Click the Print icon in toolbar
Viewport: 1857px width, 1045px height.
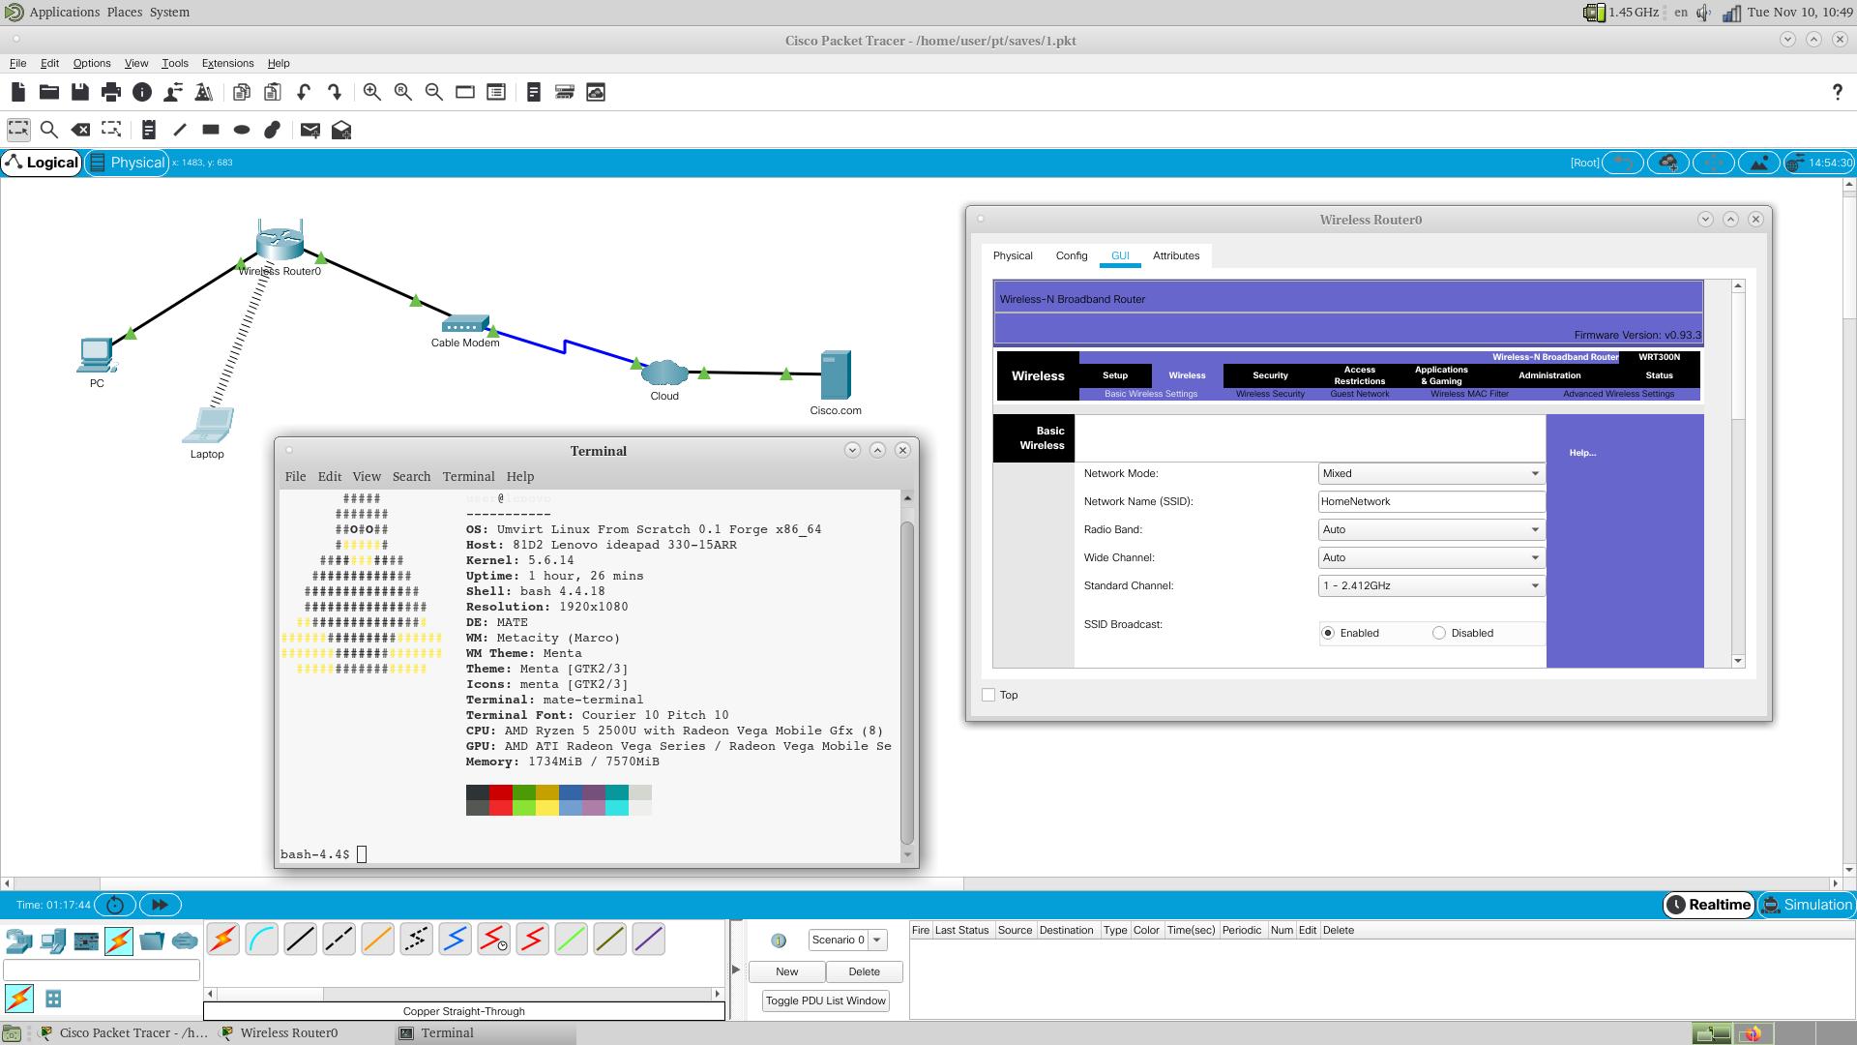[x=111, y=92]
